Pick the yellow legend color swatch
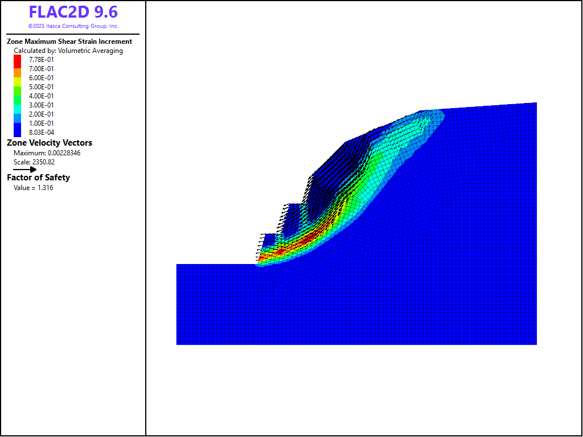Image resolution: width=583 pixels, height=437 pixels. click(17, 82)
